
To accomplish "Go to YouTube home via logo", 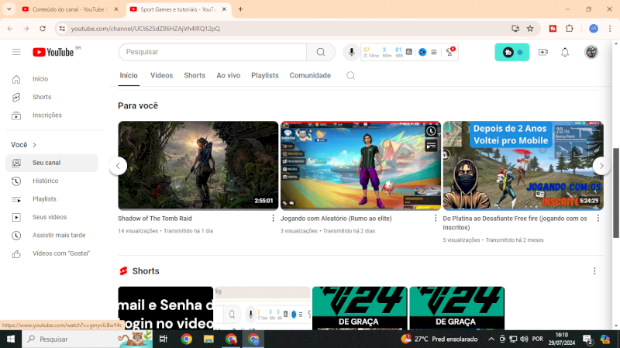I will click(53, 52).
